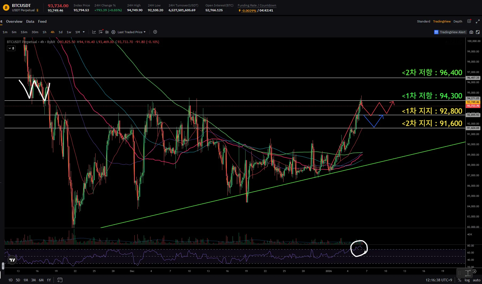Expand the collapsed indicators legend showing 8
Image resolution: width=482 pixels, height=284 pixels.
(11, 48)
